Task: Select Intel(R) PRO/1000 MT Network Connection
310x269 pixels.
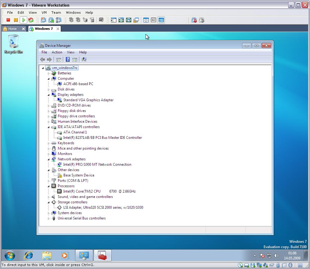Action: pos(97,165)
